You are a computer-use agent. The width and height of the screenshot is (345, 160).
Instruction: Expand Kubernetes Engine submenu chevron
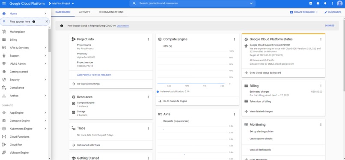[45, 129]
